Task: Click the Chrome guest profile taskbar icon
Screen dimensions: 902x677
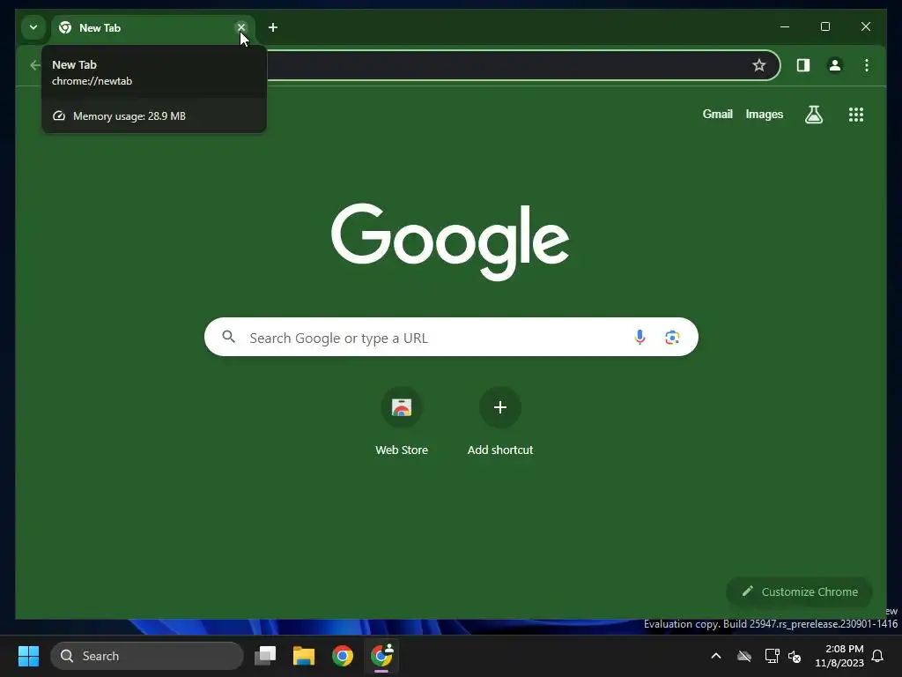Action: (381, 656)
